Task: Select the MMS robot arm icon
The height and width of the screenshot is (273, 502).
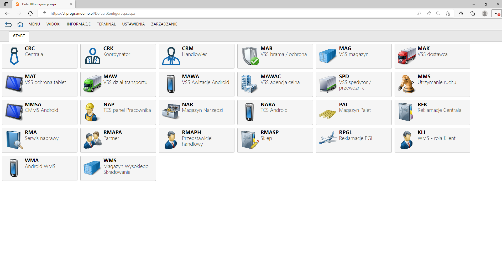Action: [406, 84]
